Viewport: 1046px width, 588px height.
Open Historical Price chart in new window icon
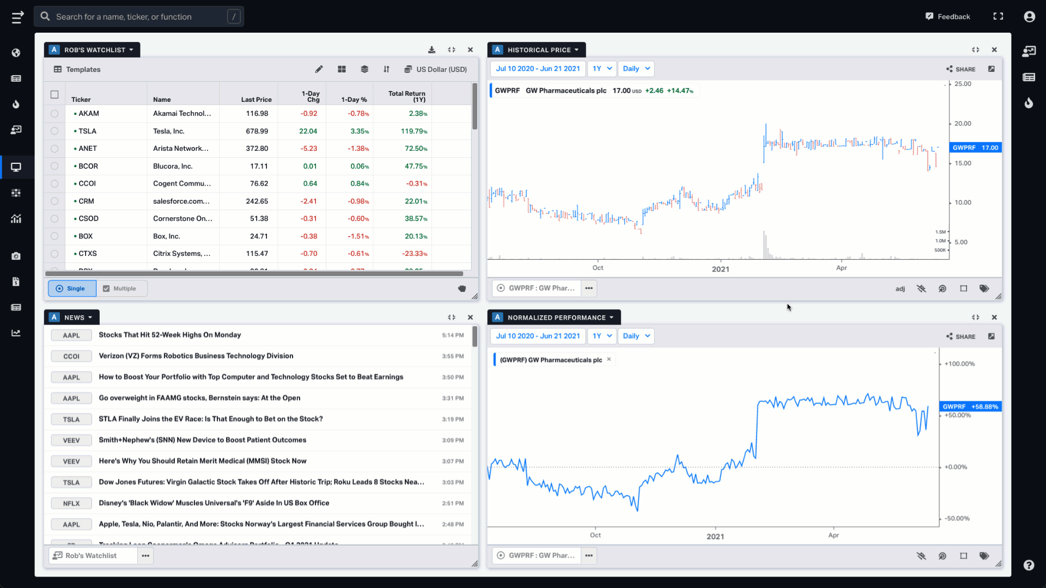click(992, 69)
